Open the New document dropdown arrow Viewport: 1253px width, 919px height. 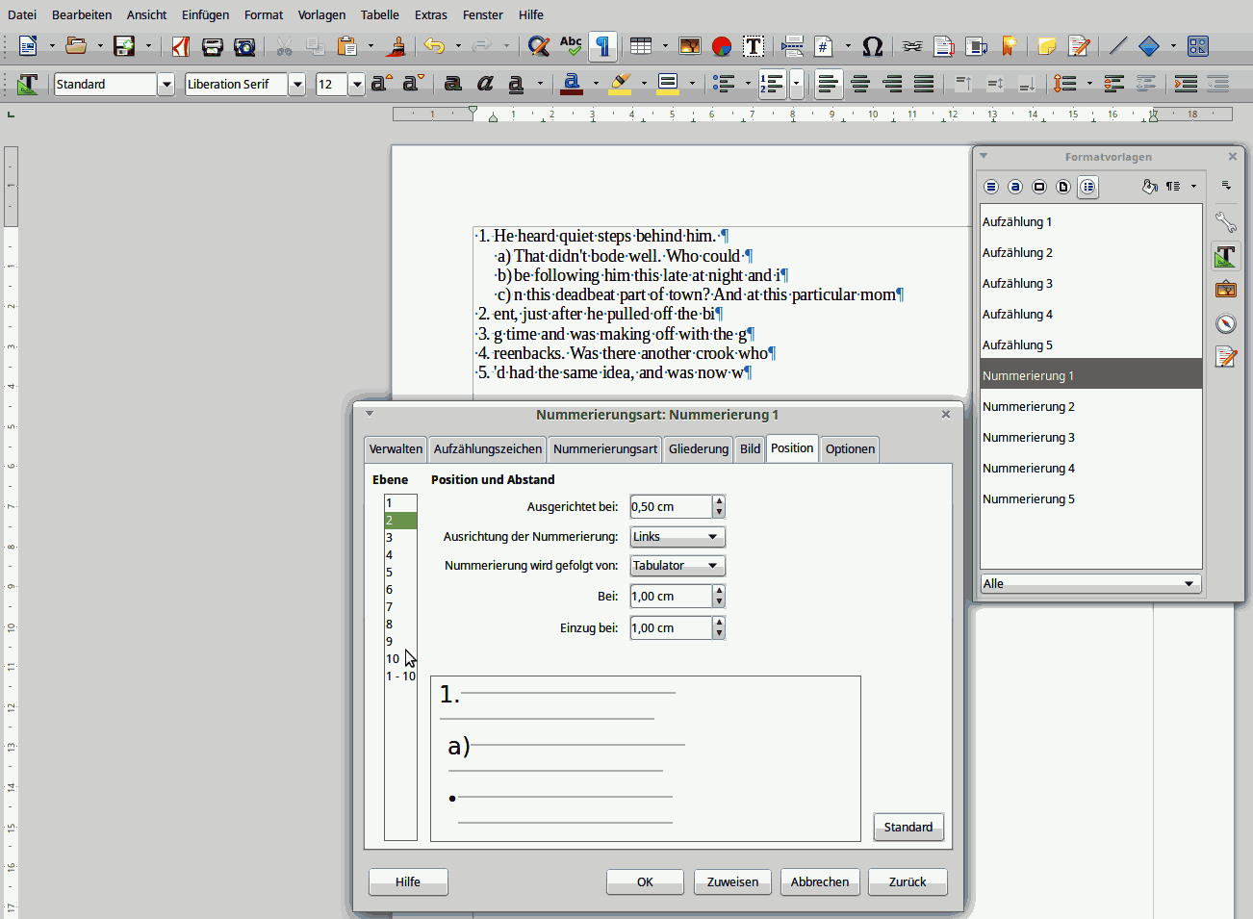pos(52,46)
